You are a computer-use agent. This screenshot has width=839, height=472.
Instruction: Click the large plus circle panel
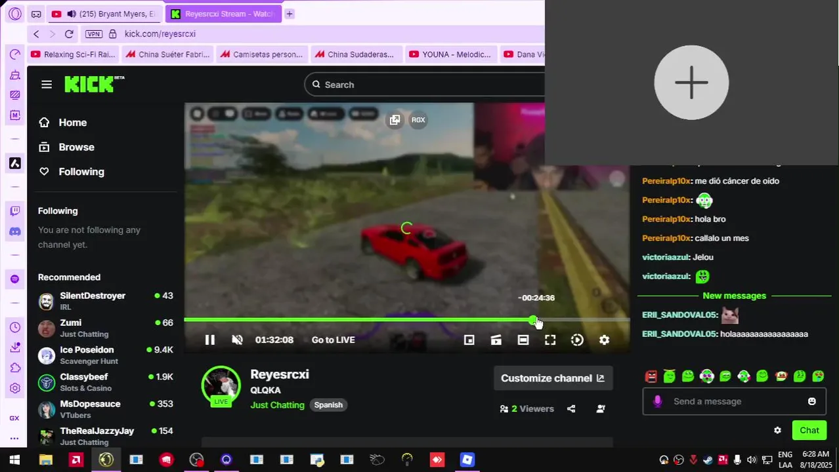(x=691, y=83)
